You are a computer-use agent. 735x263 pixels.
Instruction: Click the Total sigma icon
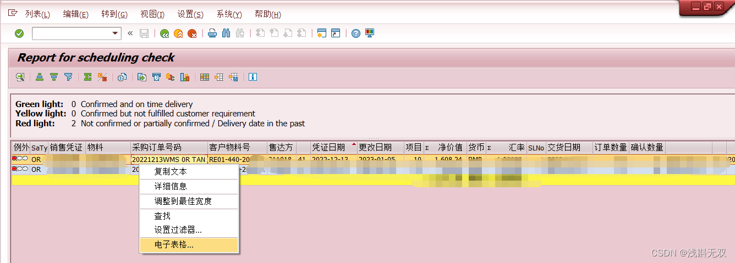pos(87,77)
